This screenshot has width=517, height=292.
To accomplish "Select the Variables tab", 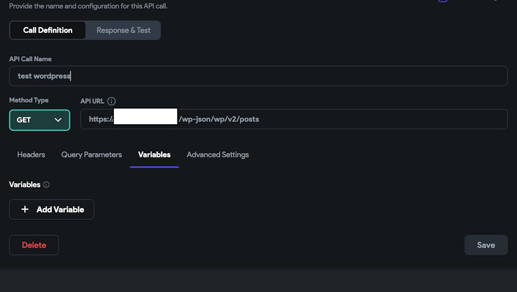I will [x=154, y=155].
